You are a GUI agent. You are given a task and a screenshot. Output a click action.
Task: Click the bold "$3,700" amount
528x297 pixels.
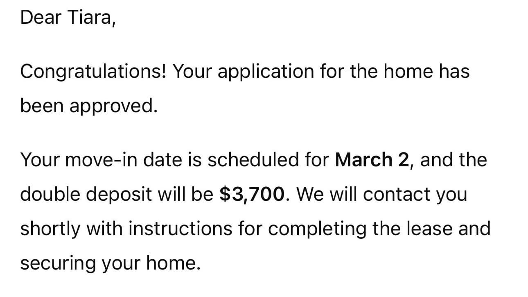pyautogui.click(x=252, y=194)
